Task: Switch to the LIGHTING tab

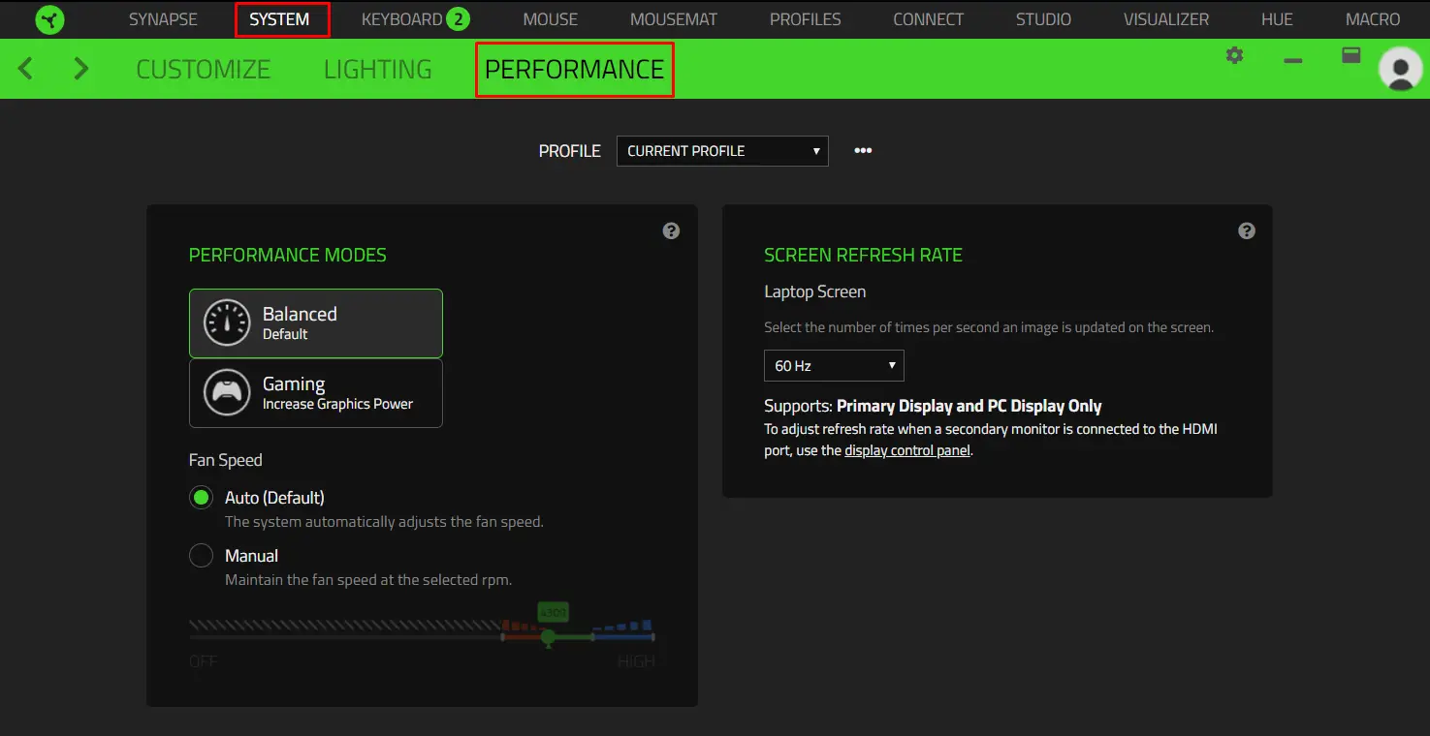Action: [377, 69]
